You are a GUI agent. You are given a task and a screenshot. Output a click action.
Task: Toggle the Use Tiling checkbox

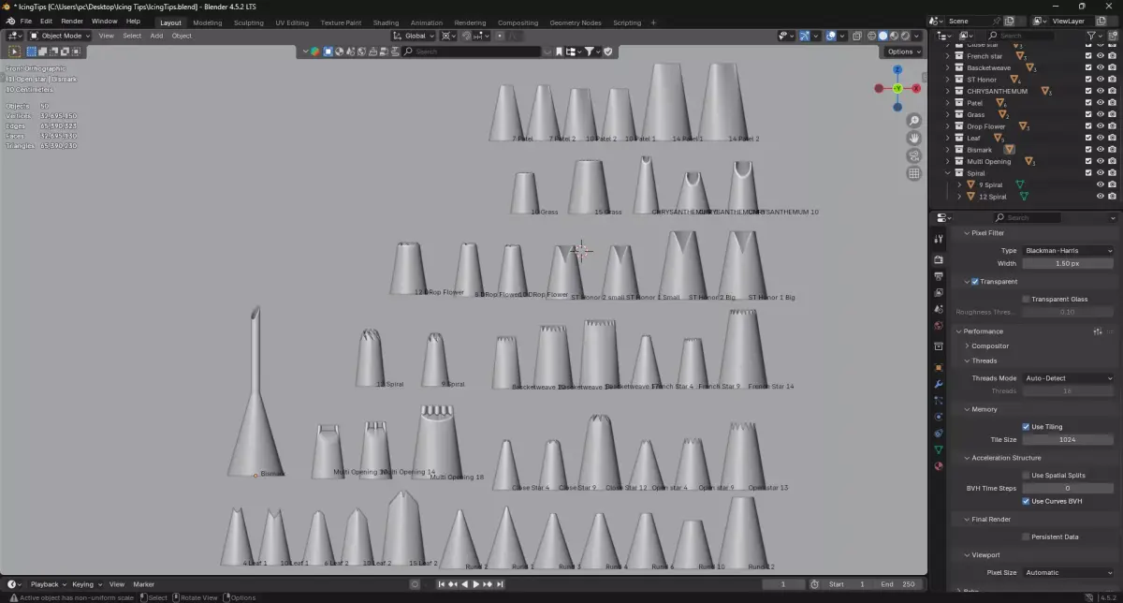(1027, 427)
